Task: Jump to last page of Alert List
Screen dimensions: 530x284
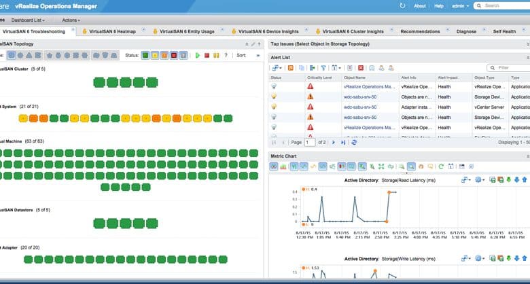Action: 343,142
